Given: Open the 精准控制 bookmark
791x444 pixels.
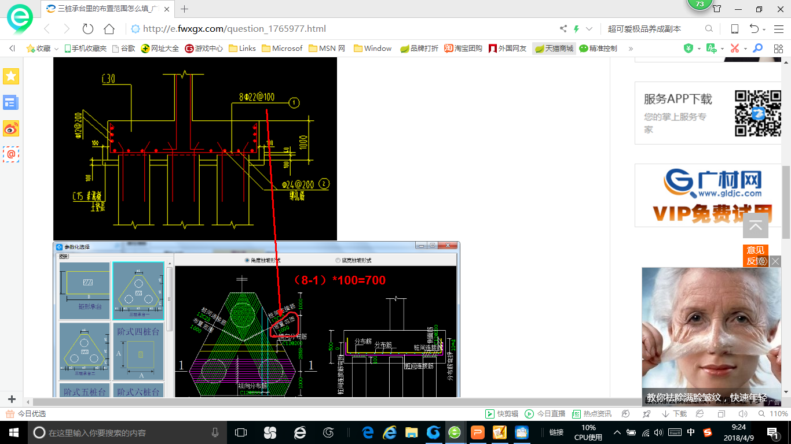Looking at the screenshot, I should point(598,49).
